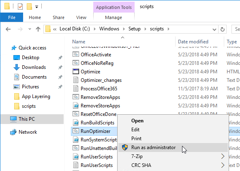Click the pin icon next to Pictures
This screenshot has width=240, height=171.
(60, 87)
